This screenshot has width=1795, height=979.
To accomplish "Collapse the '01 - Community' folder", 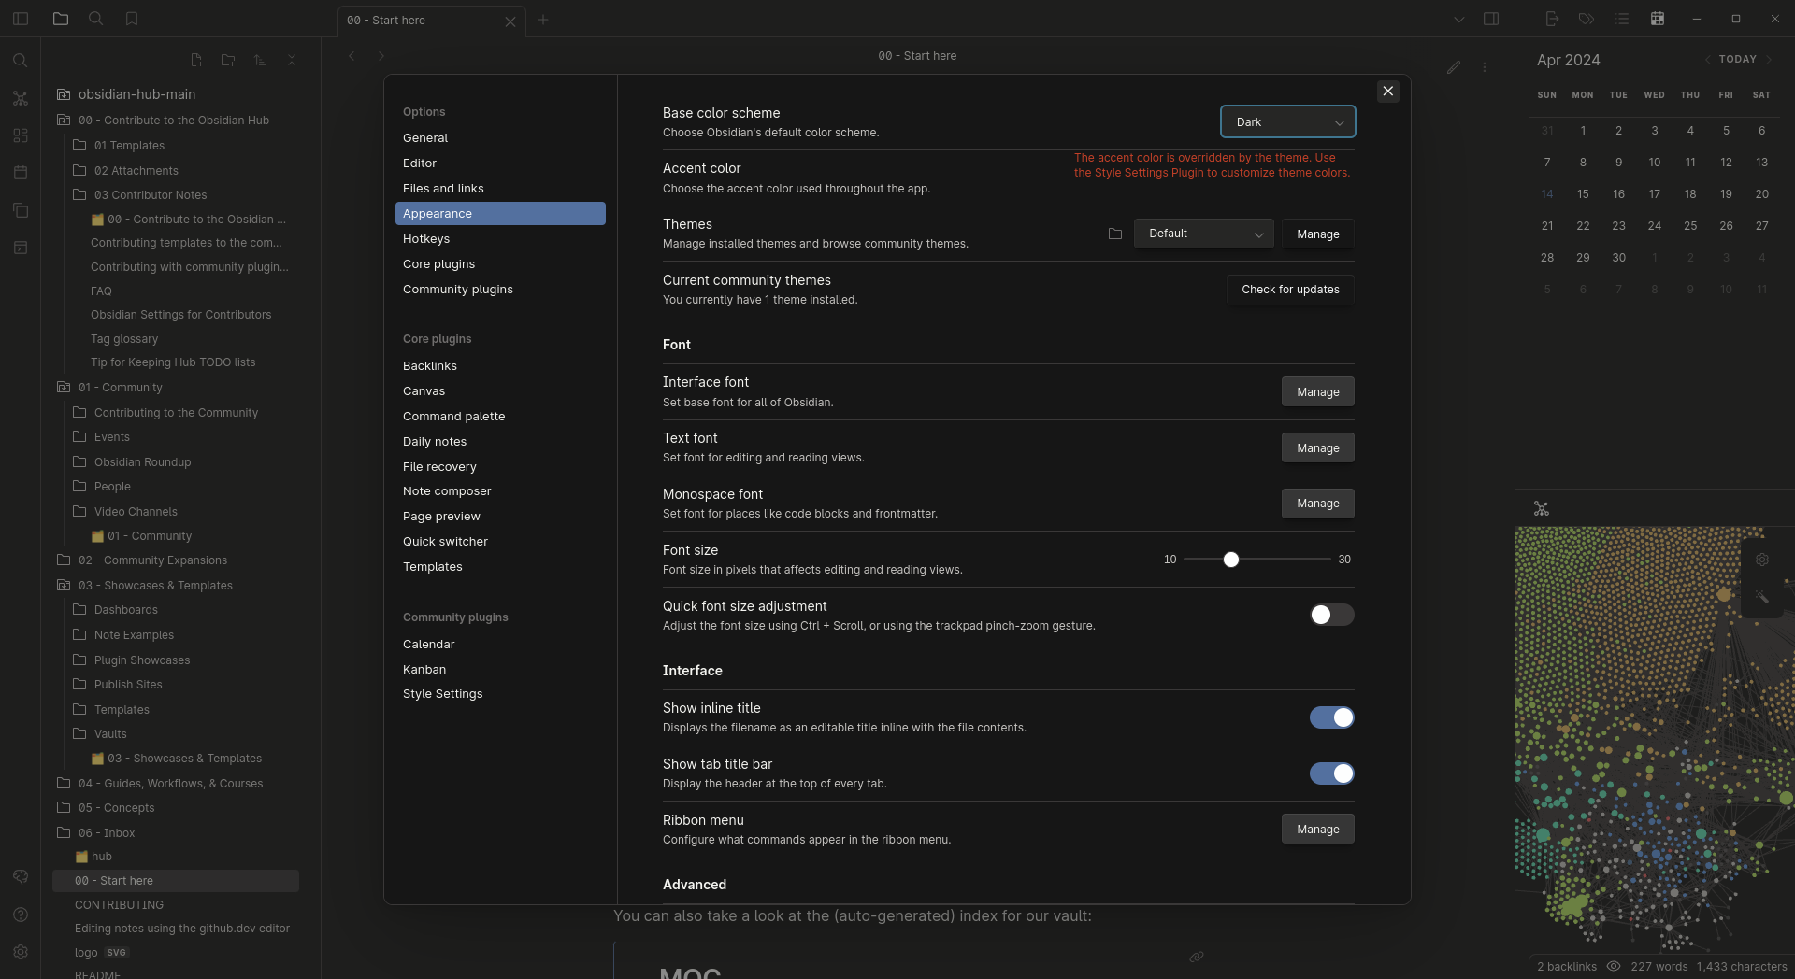I will click(121, 388).
